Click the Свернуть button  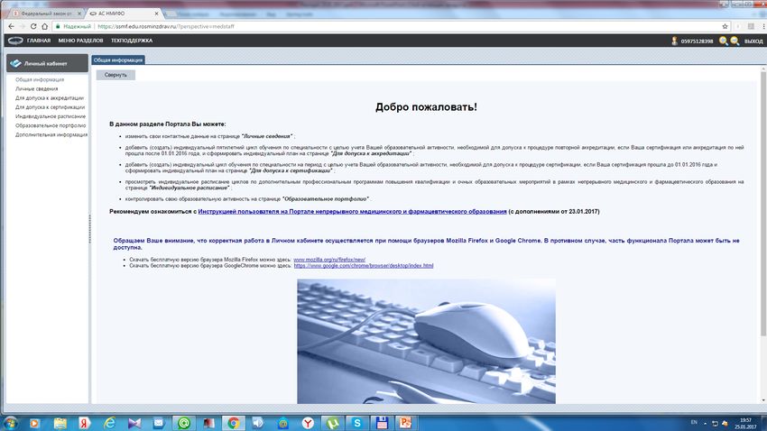click(116, 75)
